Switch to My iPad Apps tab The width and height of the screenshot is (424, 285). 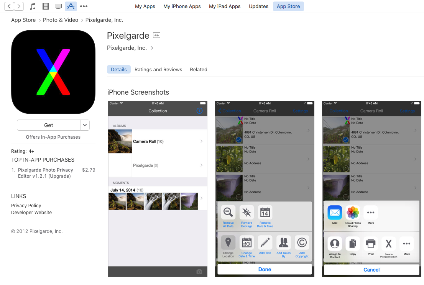click(225, 6)
